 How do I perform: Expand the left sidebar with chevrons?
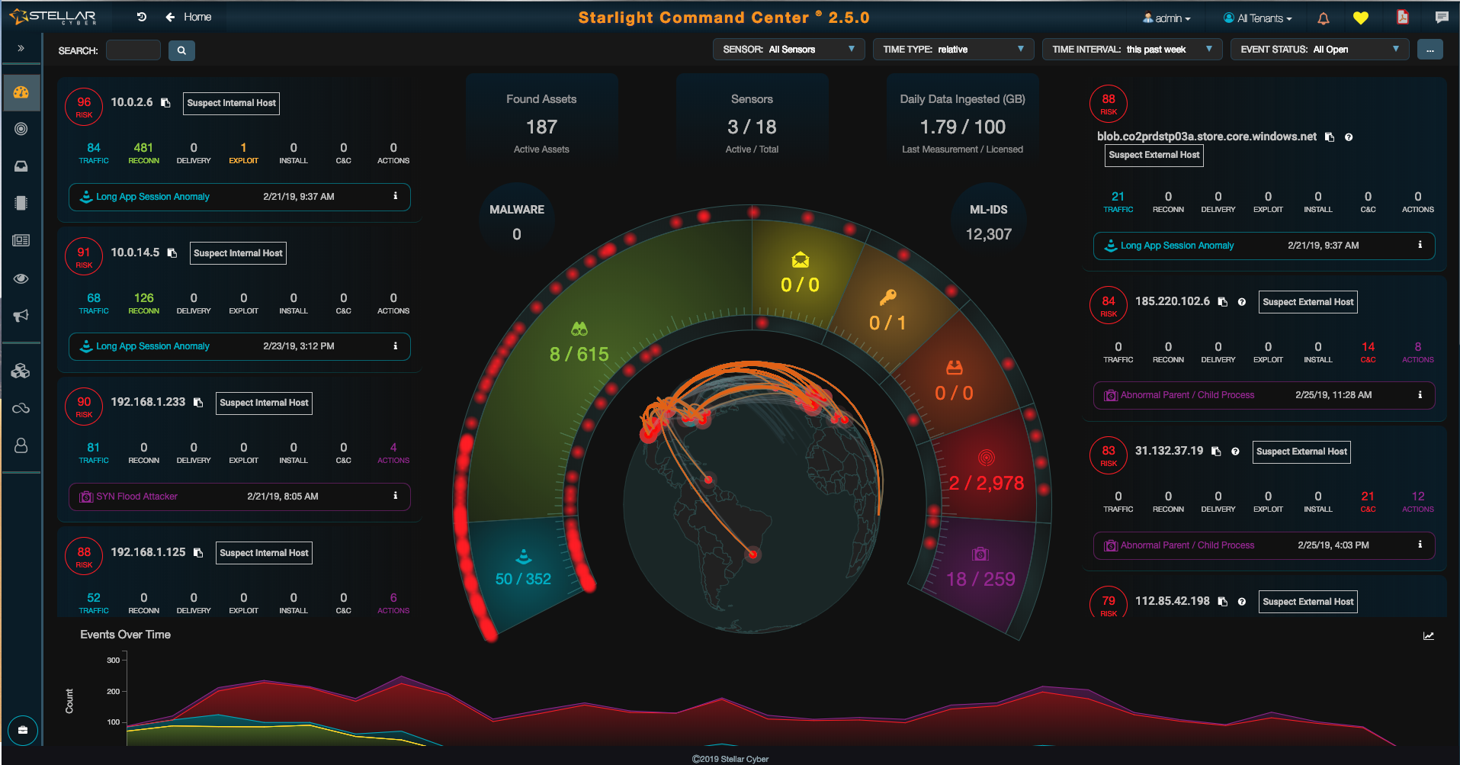[x=21, y=48]
